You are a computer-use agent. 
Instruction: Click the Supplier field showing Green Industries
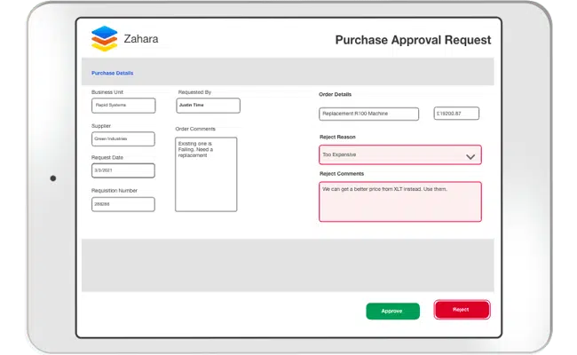coord(123,138)
